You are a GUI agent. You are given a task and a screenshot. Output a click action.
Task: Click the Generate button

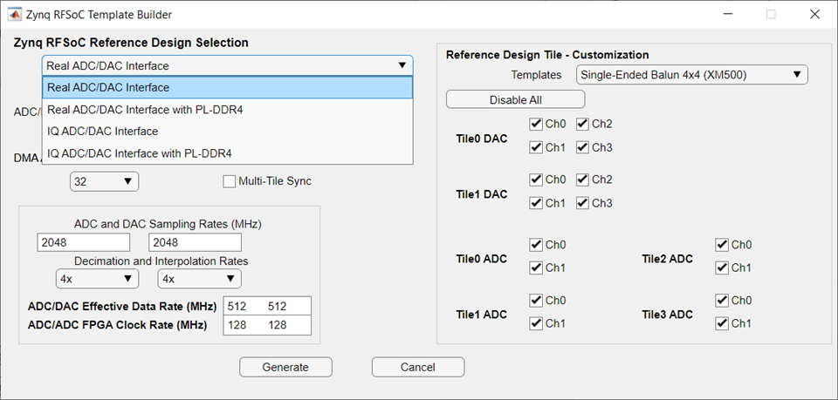click(x=285, y=367)
